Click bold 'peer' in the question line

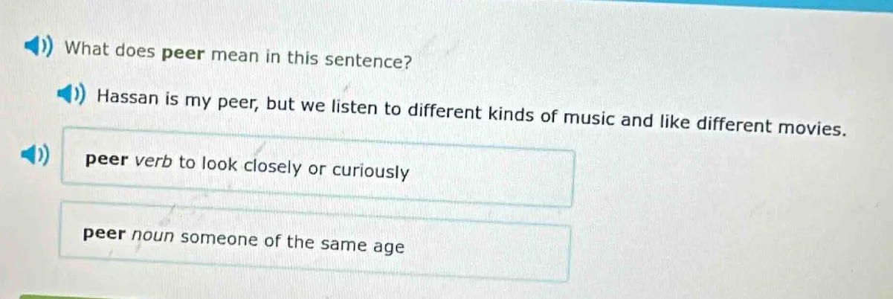(x=183, y=54)
